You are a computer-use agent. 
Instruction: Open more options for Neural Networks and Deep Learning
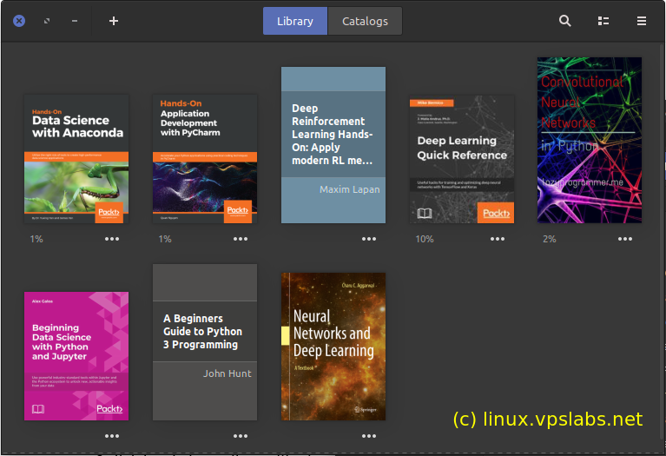pos(369,436)
